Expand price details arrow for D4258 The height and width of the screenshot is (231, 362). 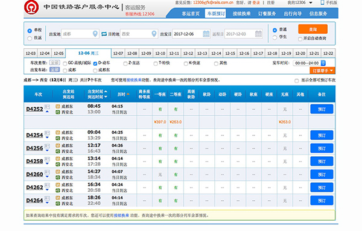(47, 163)
